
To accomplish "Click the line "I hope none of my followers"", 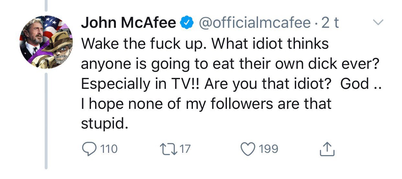I will click(206, 104).
